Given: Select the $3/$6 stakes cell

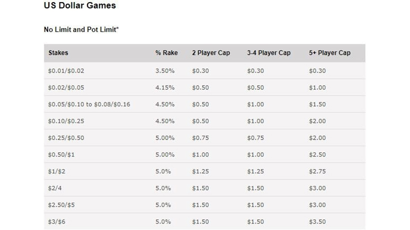Looking at the screenshot, I should (56, 221).
